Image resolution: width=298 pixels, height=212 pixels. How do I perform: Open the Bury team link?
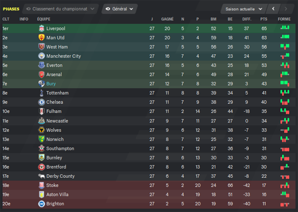point(51,84)
